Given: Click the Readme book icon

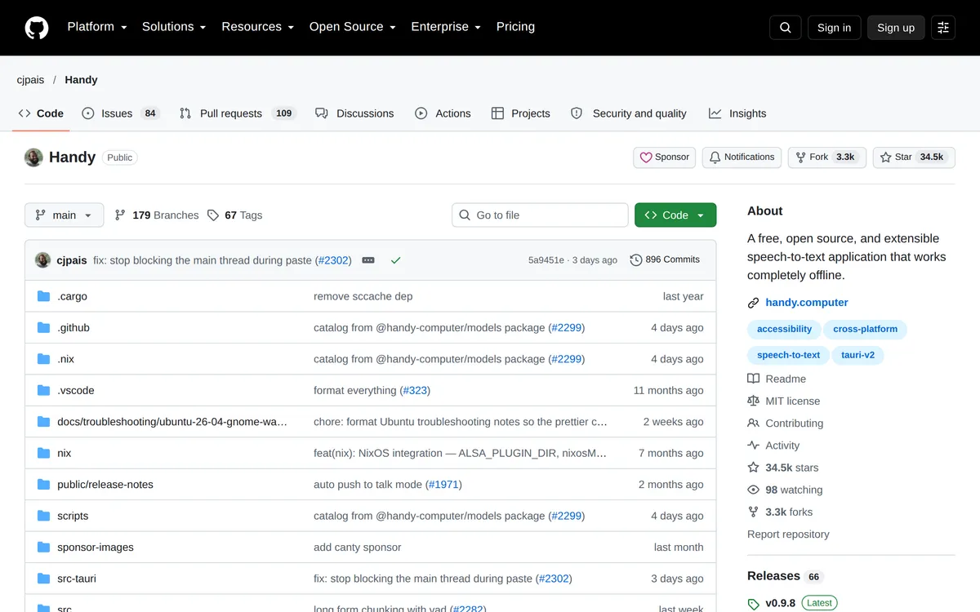Looking at the screenshot, I should tap(754, 379).
